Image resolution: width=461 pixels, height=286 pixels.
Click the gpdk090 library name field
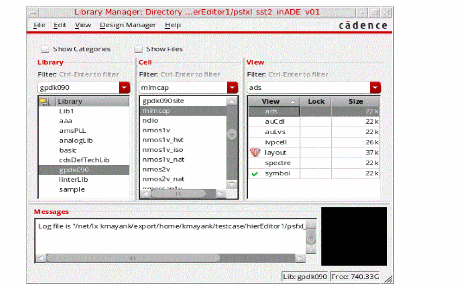pyautogui.click(x=78, y=87)
